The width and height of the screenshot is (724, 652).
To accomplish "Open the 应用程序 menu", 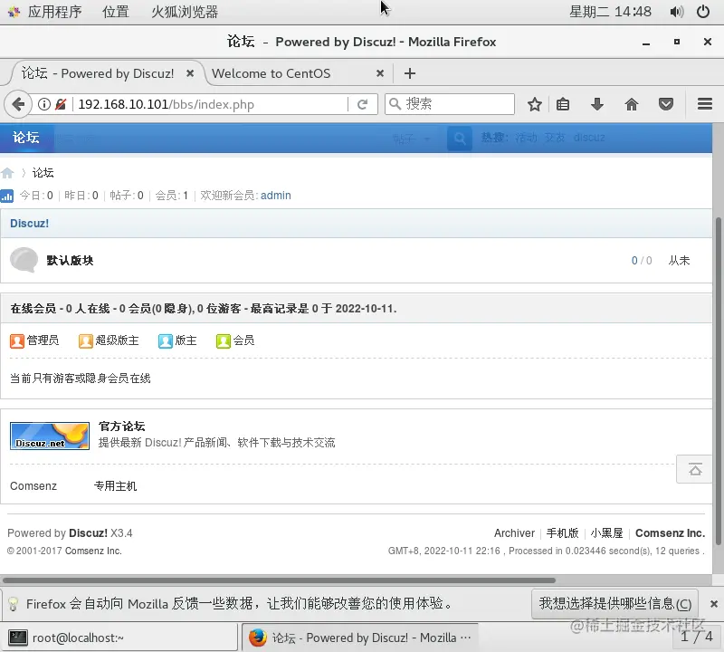I will [x=54, y=12].
